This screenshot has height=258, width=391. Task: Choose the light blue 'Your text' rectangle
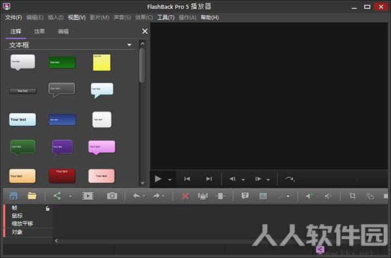point(22,119)
